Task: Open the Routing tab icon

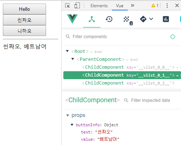Action: (x=143, y=19)
